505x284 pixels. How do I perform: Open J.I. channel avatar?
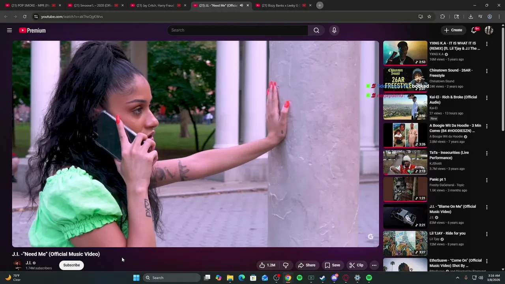click(17, 265)
